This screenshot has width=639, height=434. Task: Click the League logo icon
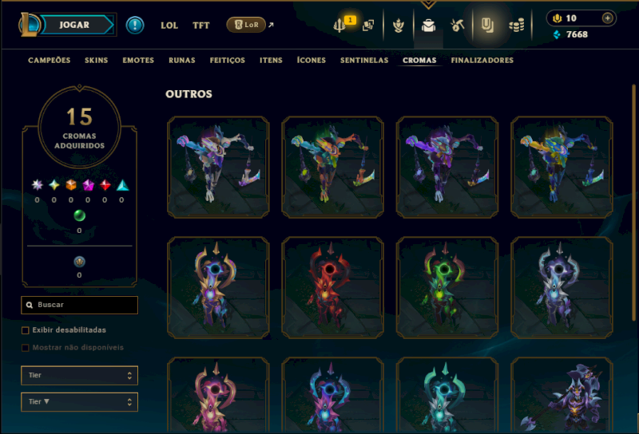(x=29, y=25)
